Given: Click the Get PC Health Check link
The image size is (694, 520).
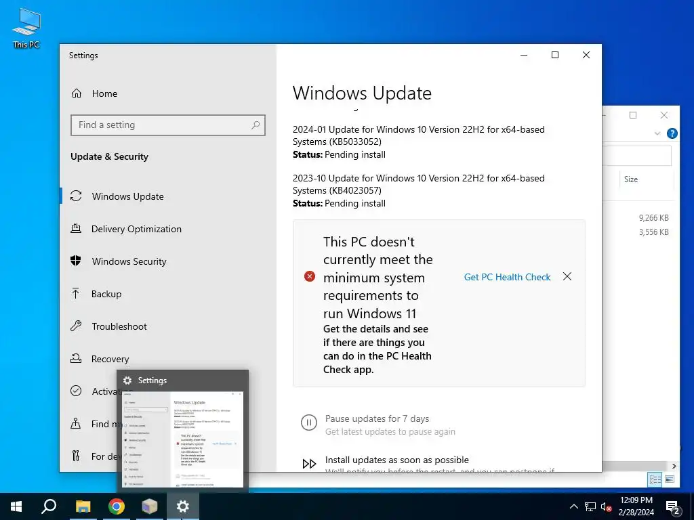Looking at the screenshot, I should click(507, 277).
